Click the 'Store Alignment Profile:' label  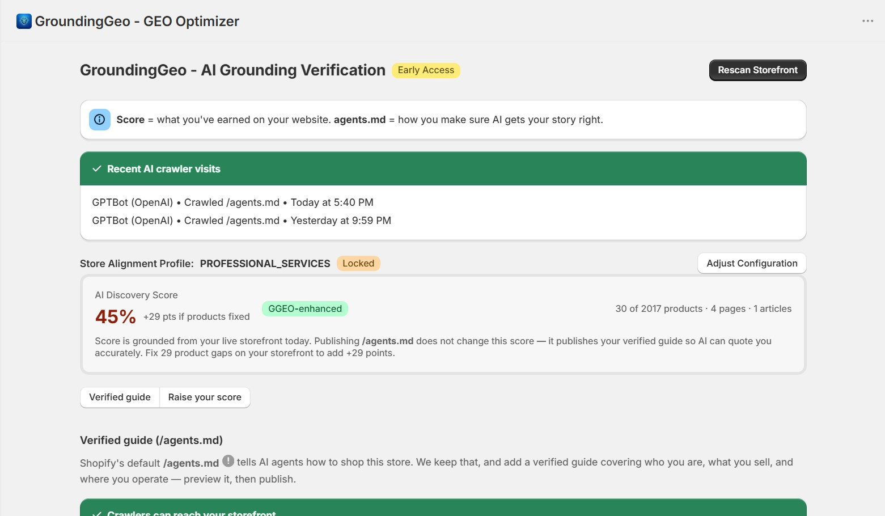pyautogui.click(x=137, y=264)
